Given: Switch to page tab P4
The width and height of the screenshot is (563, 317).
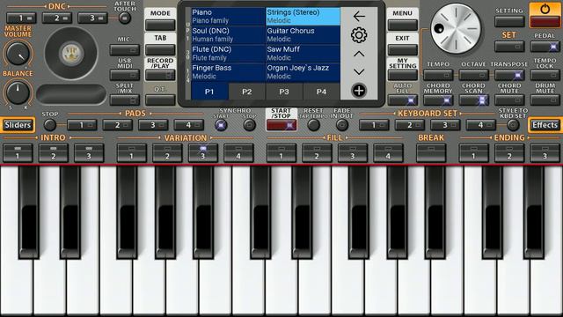Looking at the screenshot, I should pos(321,92).
